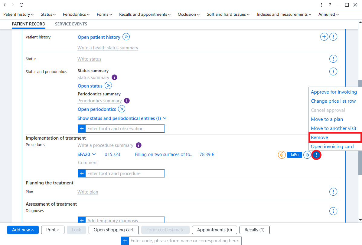Click plus icon of bottom code entry field
The image size is (362, 245).
click(x=125, y=240)
